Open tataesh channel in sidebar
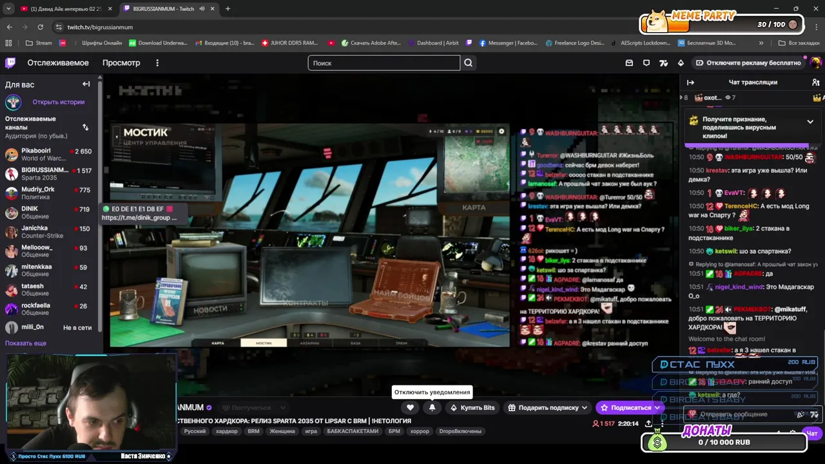The image size is (825, 464). pyautogui.click(x=49, y=289)
